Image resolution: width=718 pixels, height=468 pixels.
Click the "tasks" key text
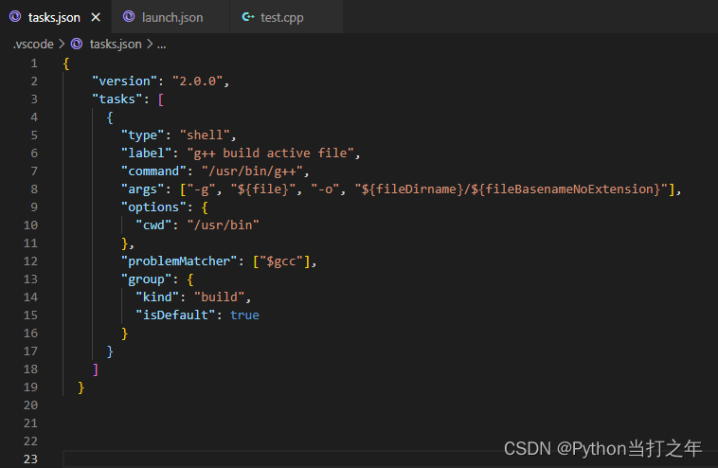click(117, 99)
